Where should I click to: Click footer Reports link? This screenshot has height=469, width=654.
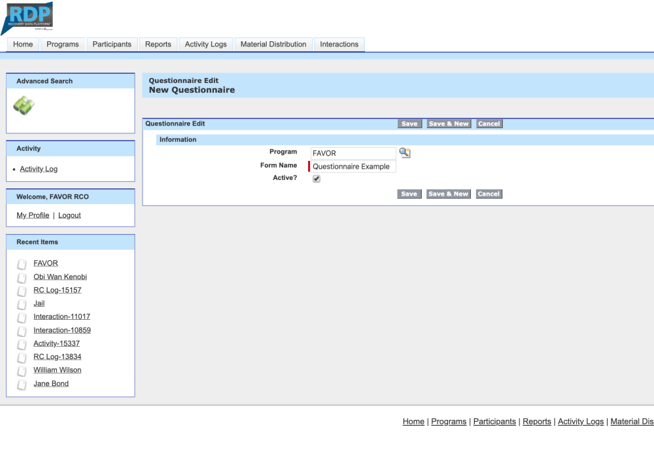coord(537,421)
